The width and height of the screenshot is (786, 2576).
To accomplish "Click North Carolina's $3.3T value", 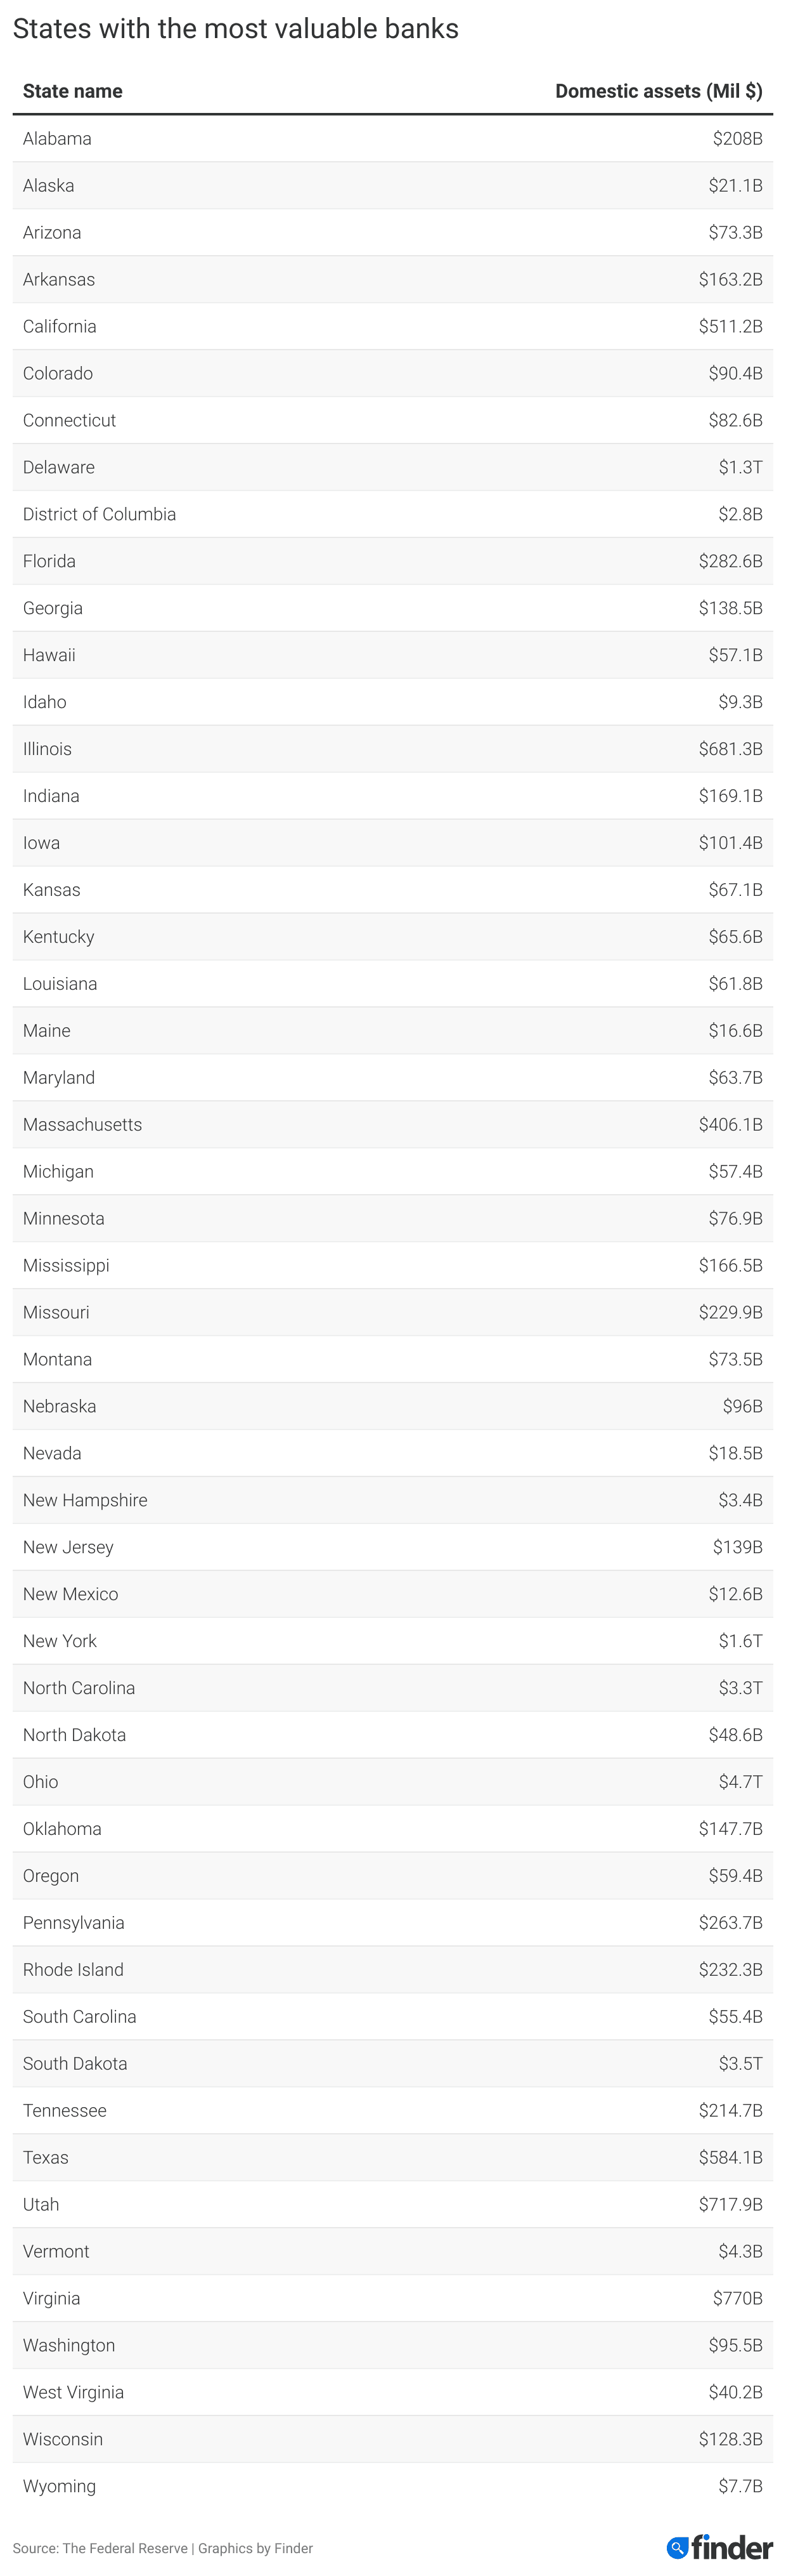I will 740,1687.
